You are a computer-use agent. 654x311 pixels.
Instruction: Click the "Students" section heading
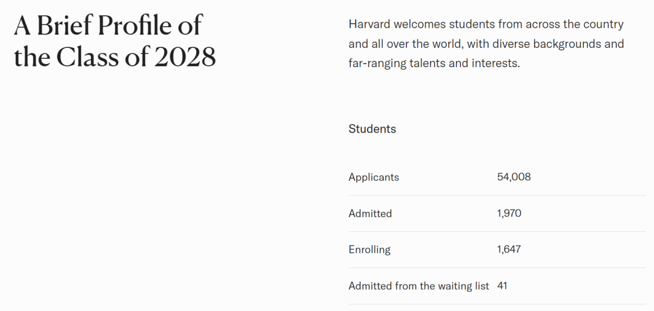[372, 129]
